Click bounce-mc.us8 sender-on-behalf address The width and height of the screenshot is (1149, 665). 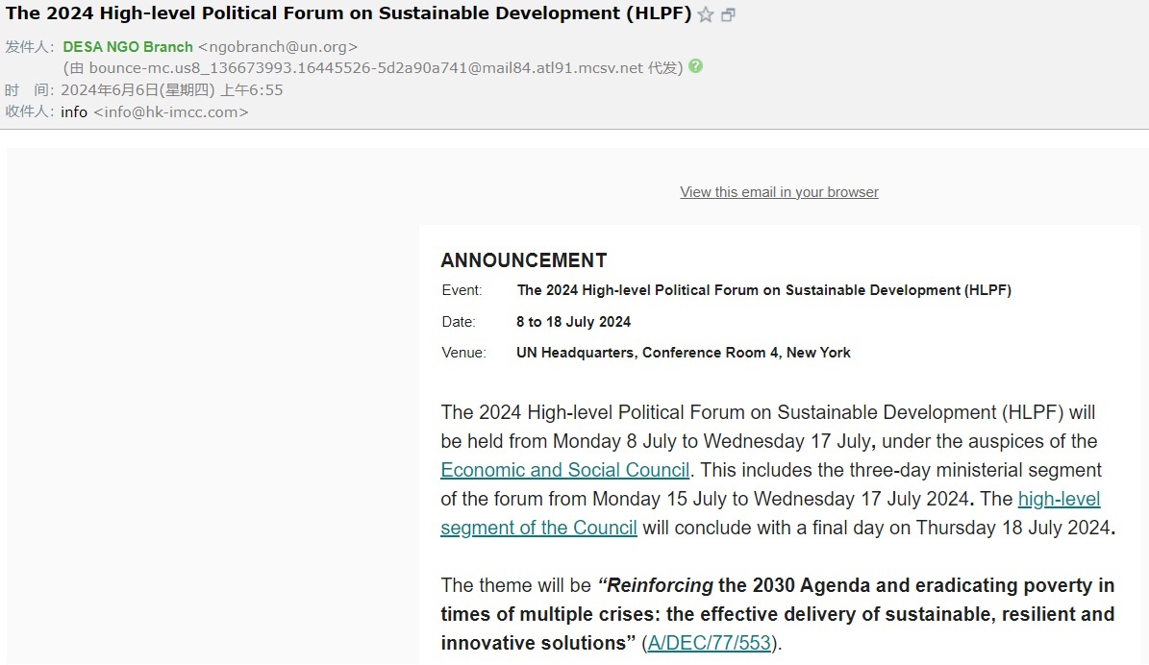(x=365, y=68)
